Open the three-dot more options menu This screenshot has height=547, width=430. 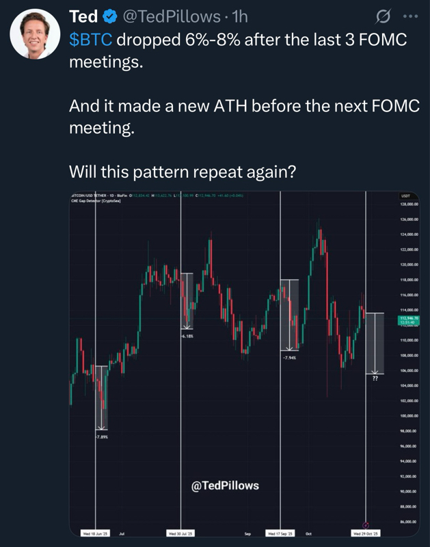pyautogui.click(x=411, y=16)
